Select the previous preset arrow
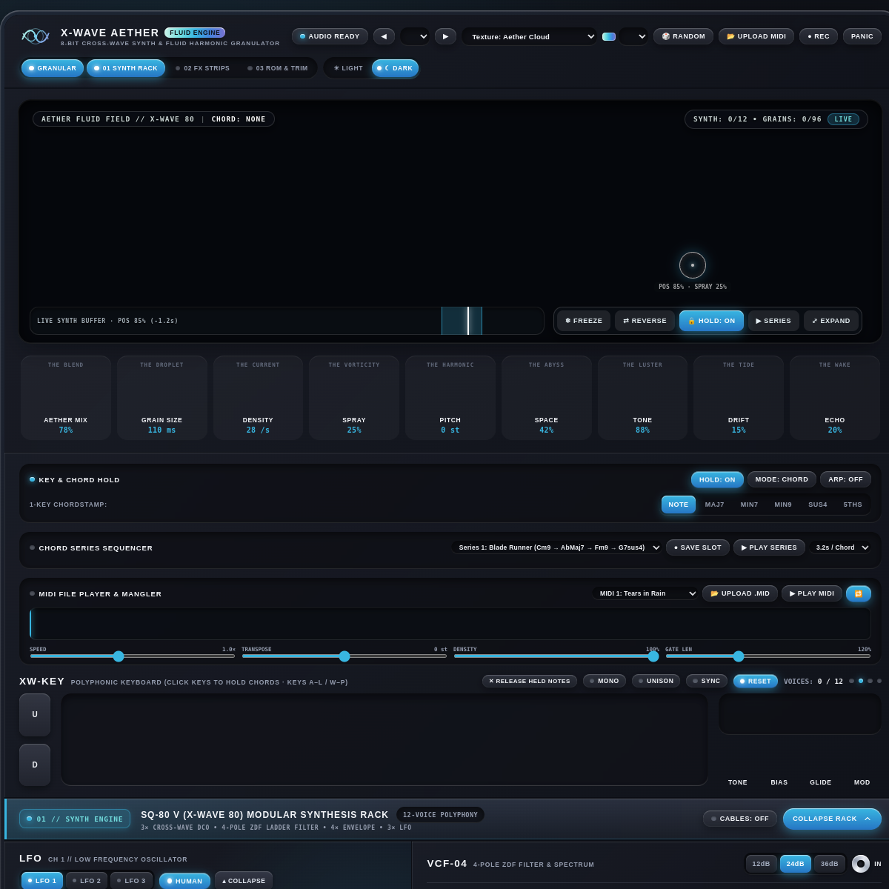The image size is (889, 889). click(x=384, y=36)
